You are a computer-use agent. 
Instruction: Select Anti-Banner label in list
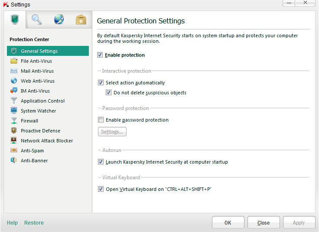pyautogui.click(x=34, y=161)
